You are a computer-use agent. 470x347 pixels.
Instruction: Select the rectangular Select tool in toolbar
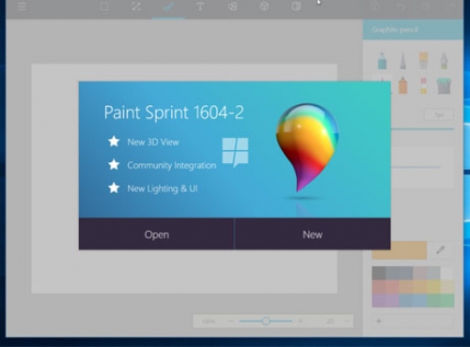click(104, 7)
